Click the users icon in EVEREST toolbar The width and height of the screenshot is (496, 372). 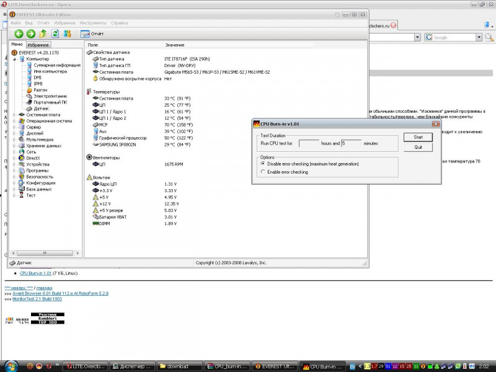[68, 33]
